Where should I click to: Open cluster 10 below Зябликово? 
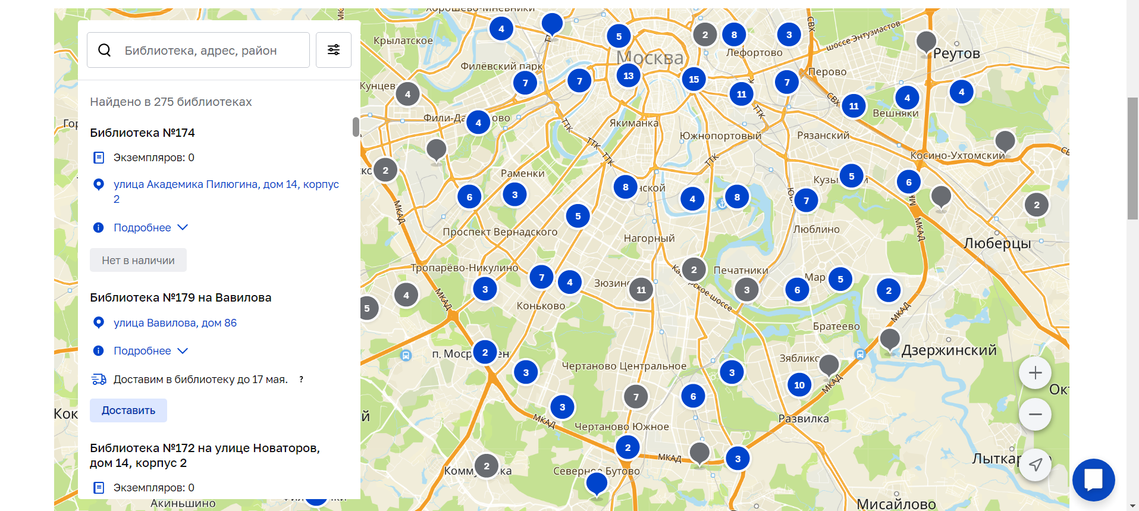coord(799,385)
